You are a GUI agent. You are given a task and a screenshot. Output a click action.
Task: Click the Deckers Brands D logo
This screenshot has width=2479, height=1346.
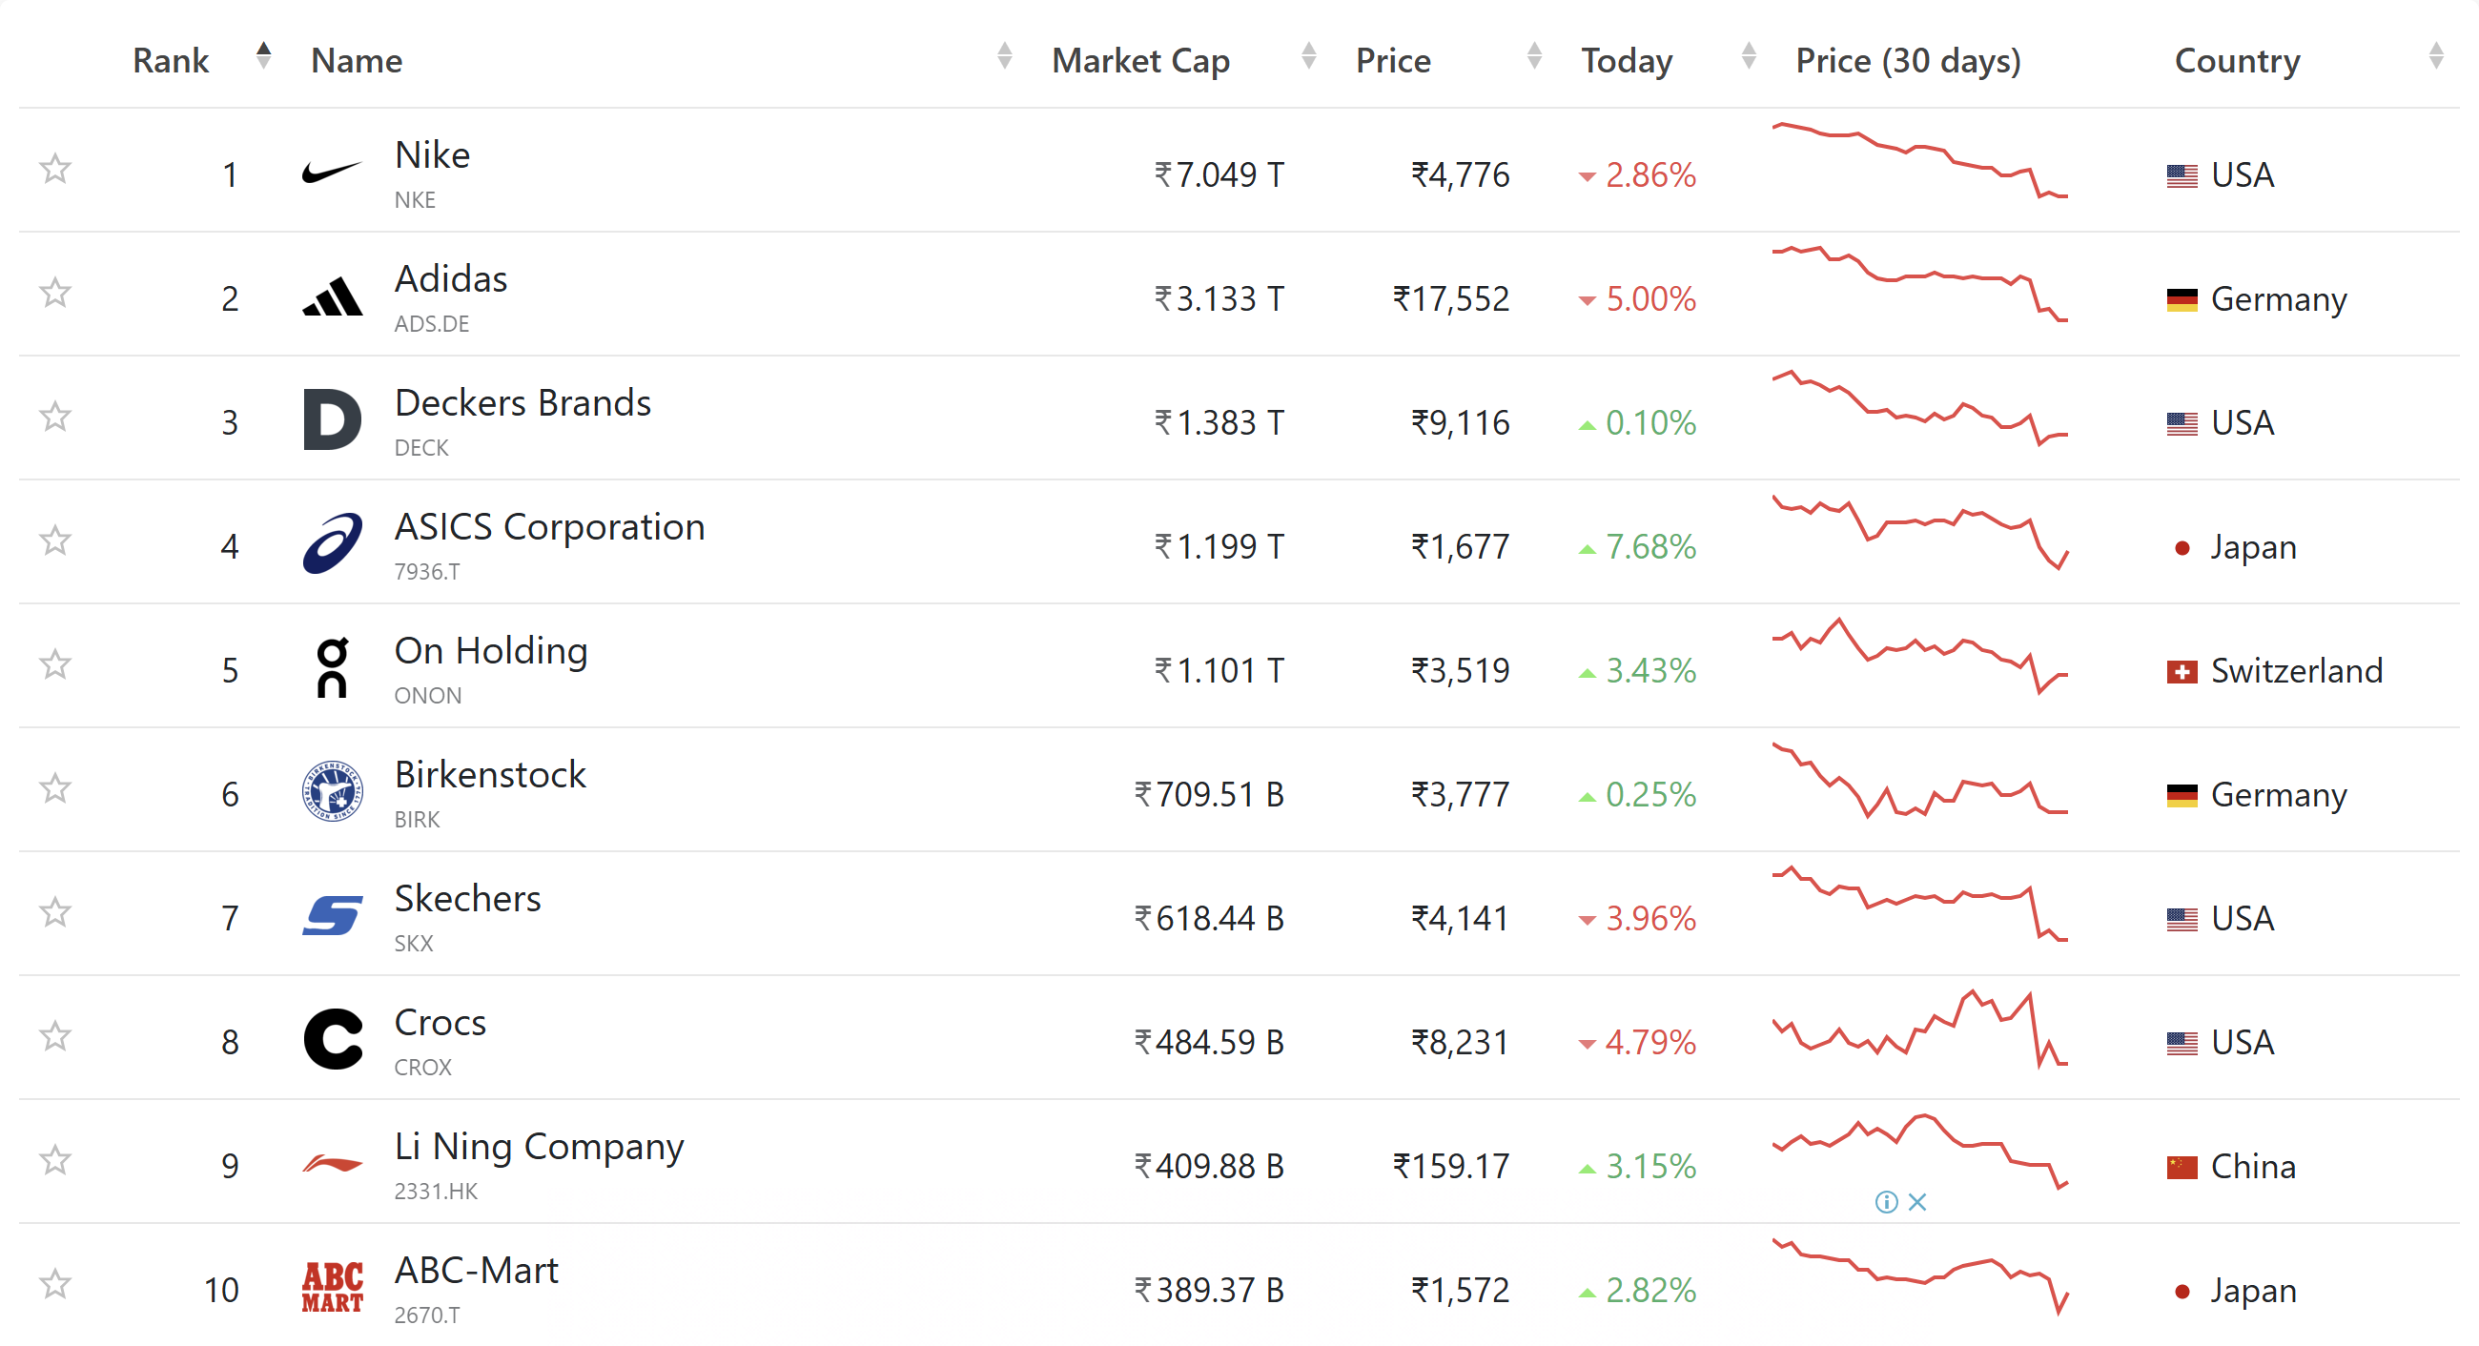[332, 420]
